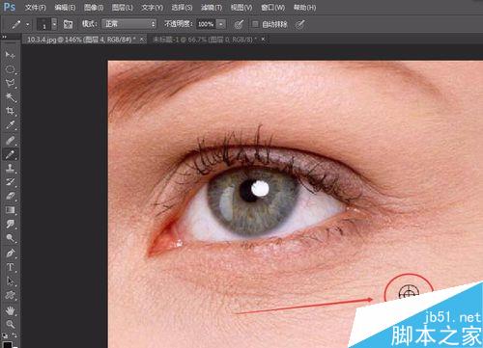
Task: Select the Horizontal Type tool
Action: click(10, 267)
